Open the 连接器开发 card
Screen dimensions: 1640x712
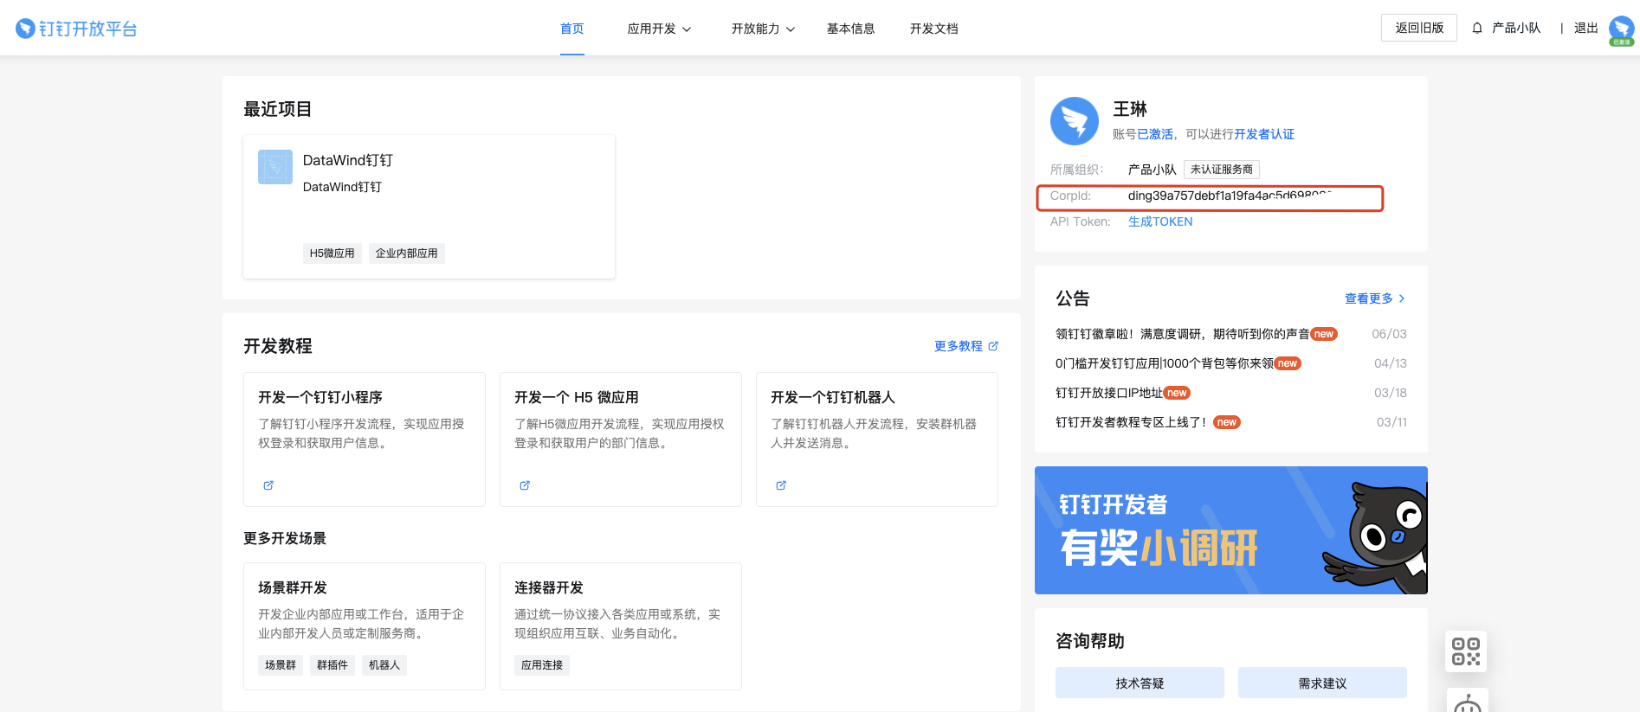[621, 626]
